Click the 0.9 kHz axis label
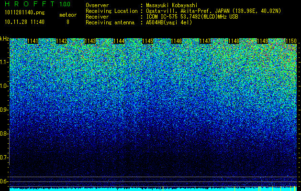 click(x=4, y=110)
